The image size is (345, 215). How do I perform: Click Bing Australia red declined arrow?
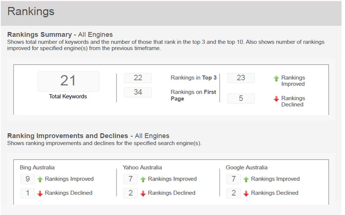click(x=40, y=193)
